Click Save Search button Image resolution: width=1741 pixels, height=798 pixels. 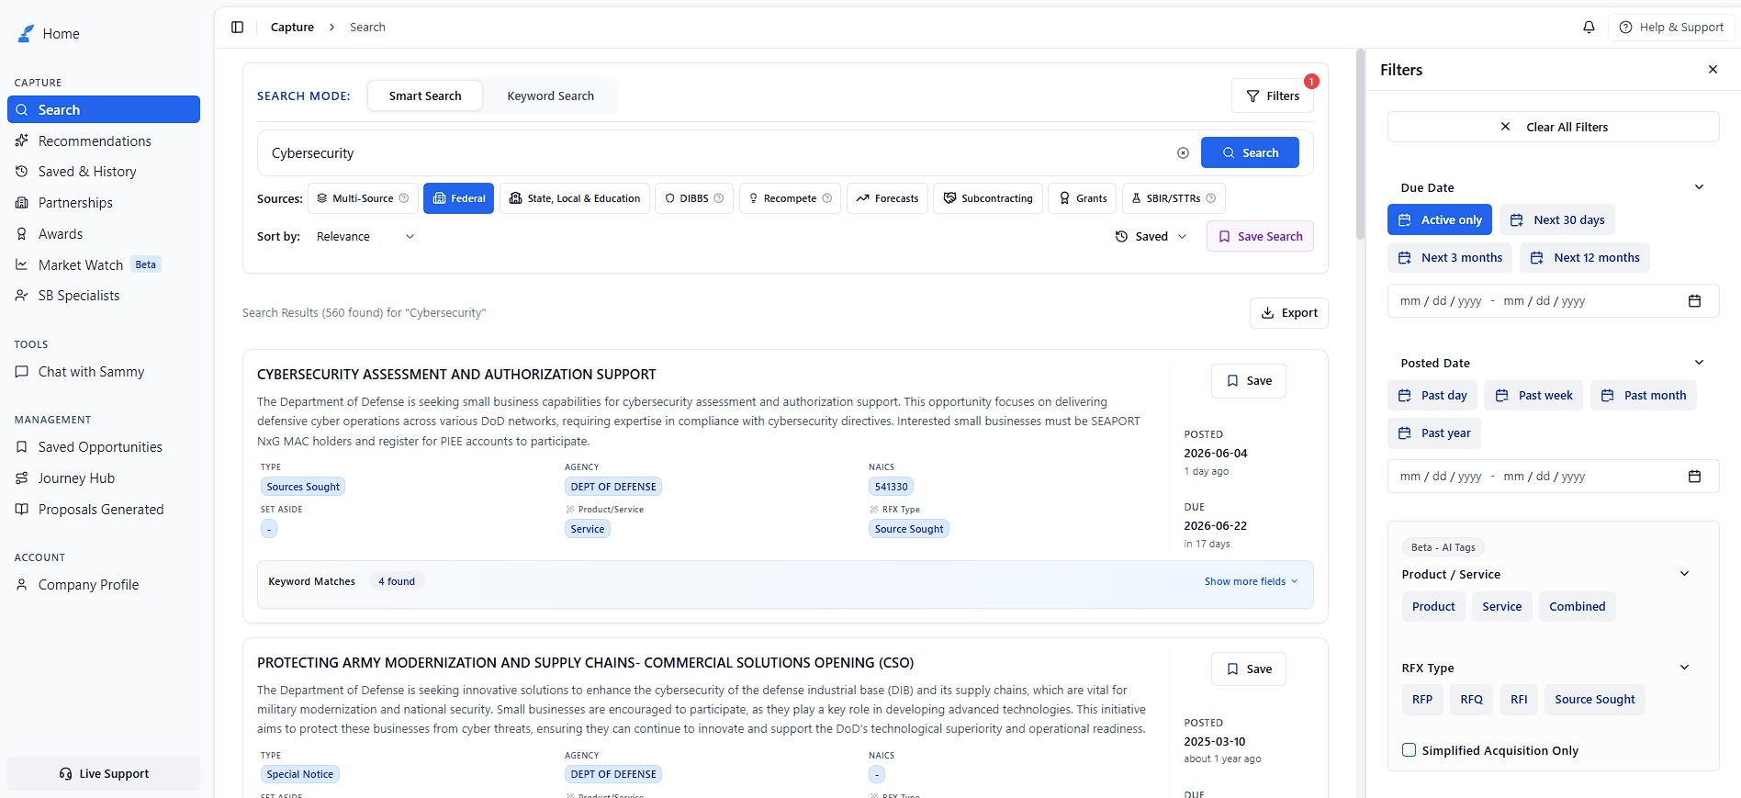coord(1260,237)
